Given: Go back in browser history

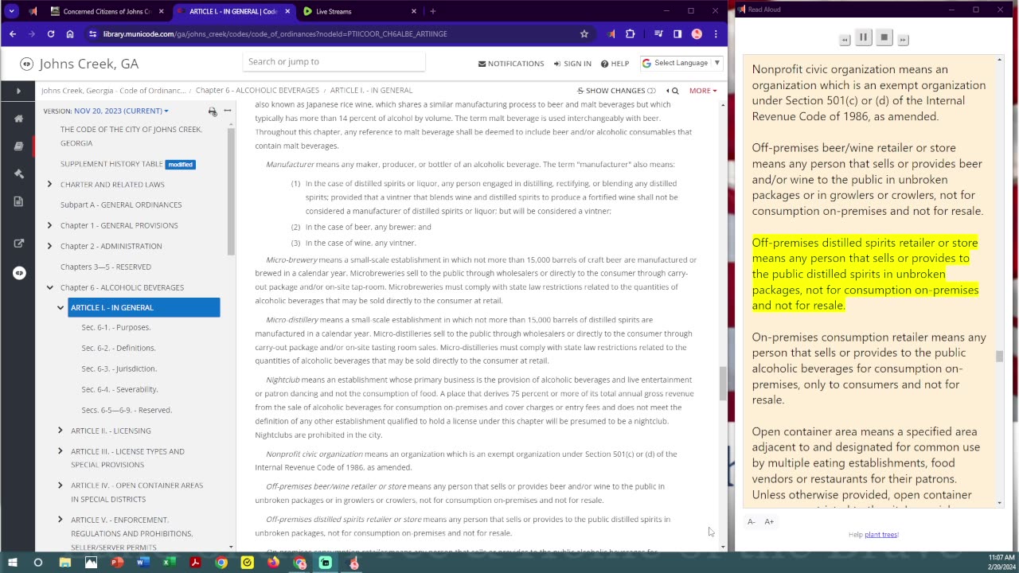Looking at the screenshot, I should tap(13, 34).
